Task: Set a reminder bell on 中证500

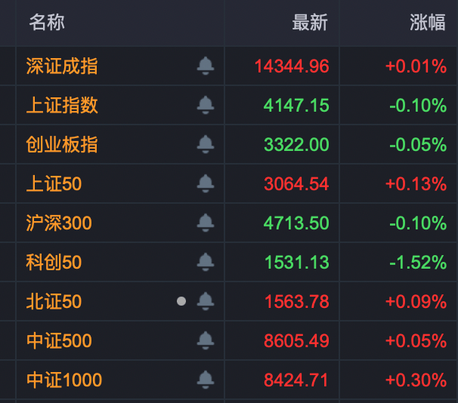Action: coord(205,341)
